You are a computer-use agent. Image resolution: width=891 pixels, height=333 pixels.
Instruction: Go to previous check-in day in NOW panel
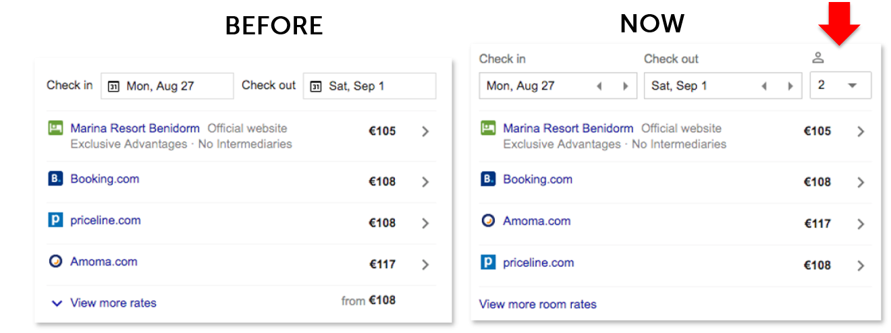click(x=599, y=86)
